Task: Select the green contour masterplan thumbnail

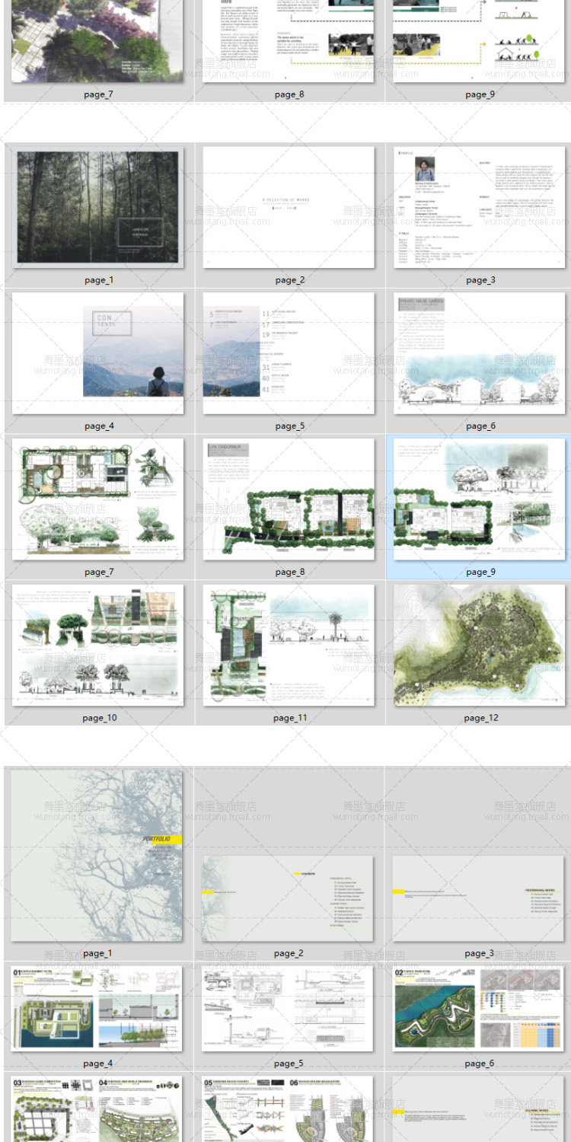Action: point(480,645)
